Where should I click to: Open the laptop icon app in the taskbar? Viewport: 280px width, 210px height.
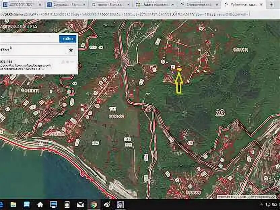tap(27, 205)
